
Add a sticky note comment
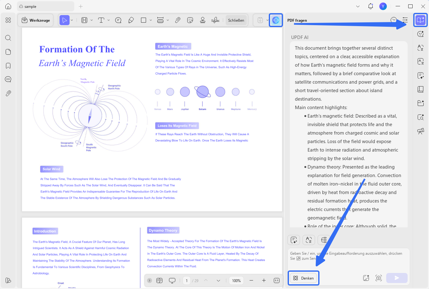tap(118, 20)
